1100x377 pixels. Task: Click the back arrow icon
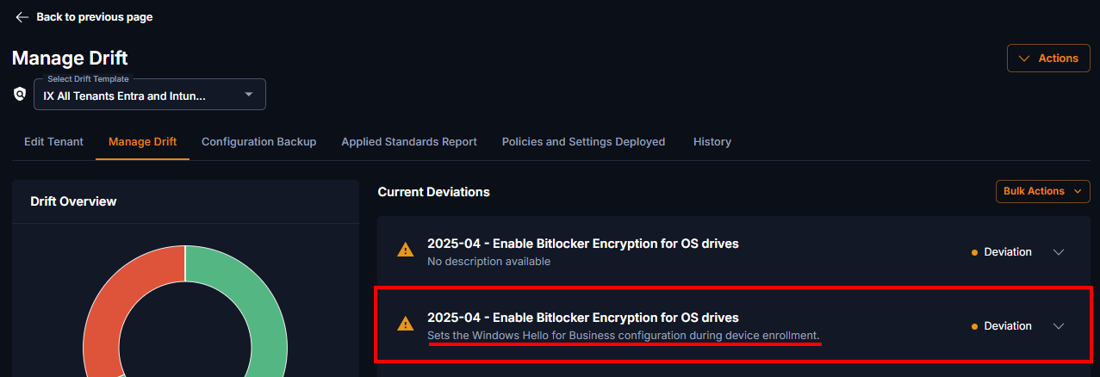click(x=22, y=17)
